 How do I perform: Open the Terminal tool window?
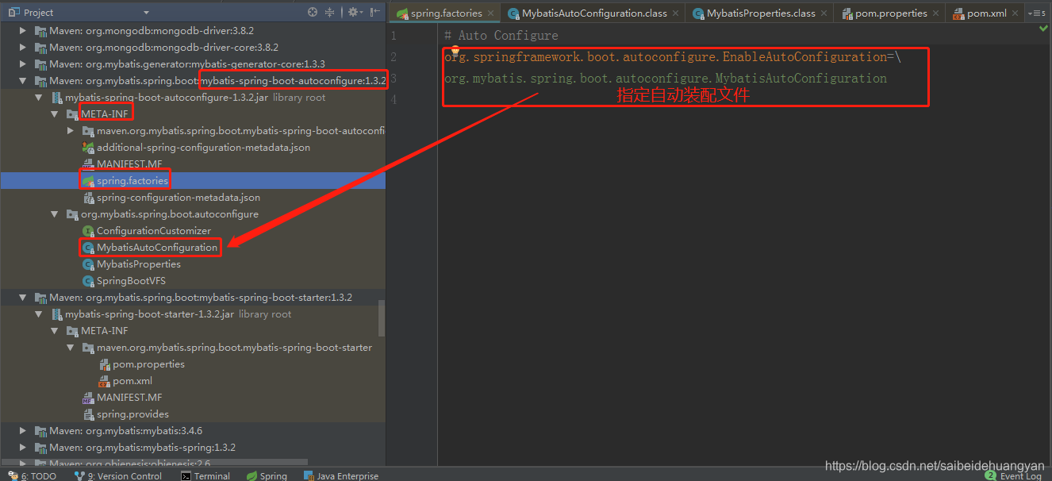(205, 475)
